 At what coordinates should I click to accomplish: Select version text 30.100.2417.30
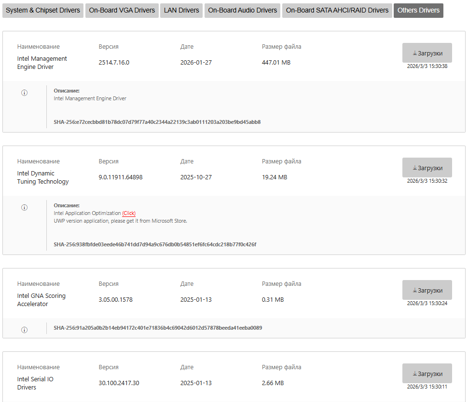[119, 383]
